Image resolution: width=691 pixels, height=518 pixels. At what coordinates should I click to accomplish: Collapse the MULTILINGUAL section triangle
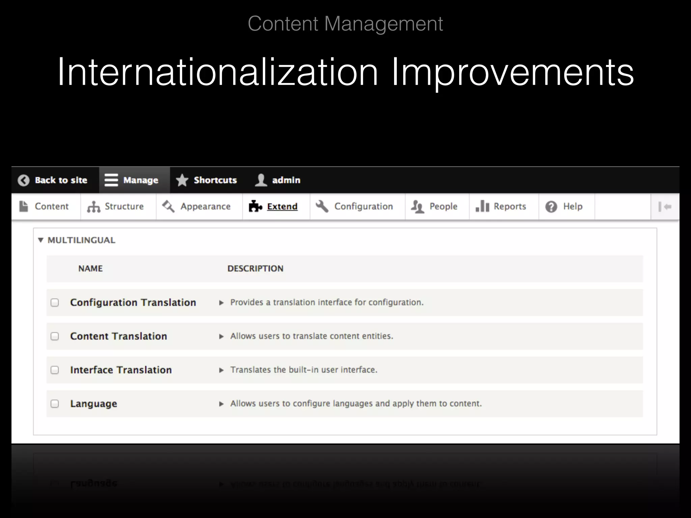[x=41, y=240]
